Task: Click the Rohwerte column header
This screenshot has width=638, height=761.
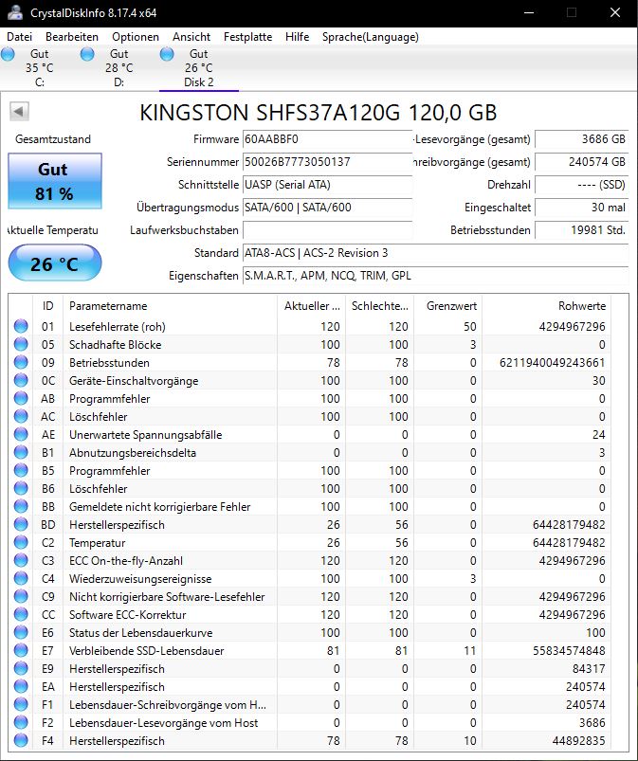Action: click(582, 306)
